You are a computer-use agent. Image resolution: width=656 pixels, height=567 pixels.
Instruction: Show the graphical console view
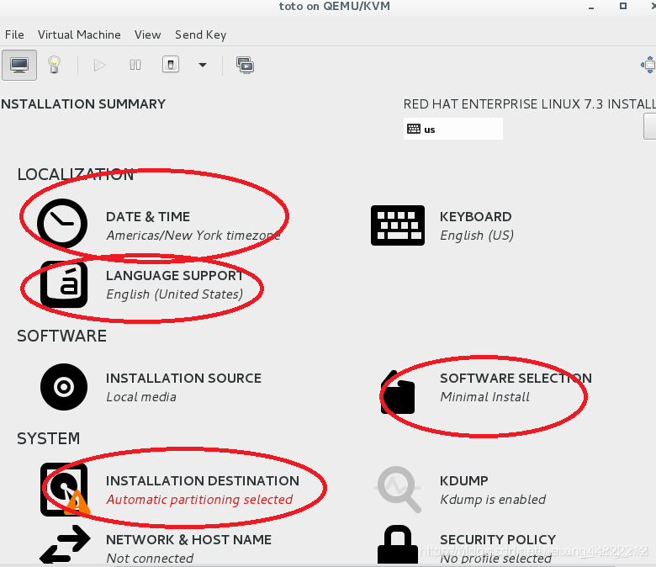tap(19, 65)
